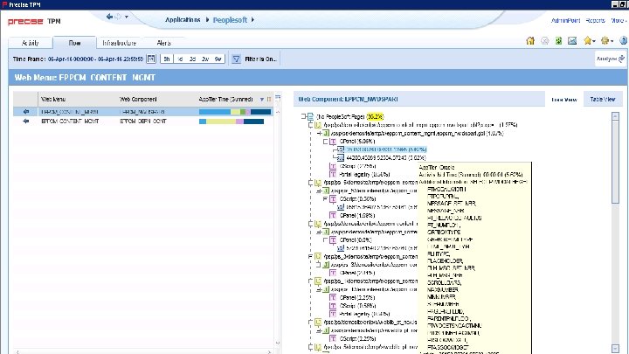629x354 pixels.
Task: Click the green export icon in toolbar
Action: (x=558, y=41)
